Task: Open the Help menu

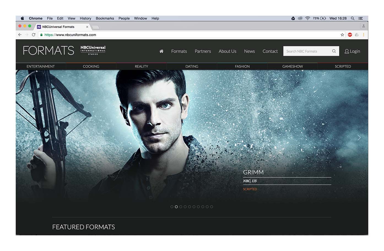Action: pyautogui.click(x=155, y=18)
